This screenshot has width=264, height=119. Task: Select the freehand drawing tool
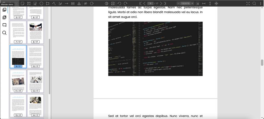point(60,3)
